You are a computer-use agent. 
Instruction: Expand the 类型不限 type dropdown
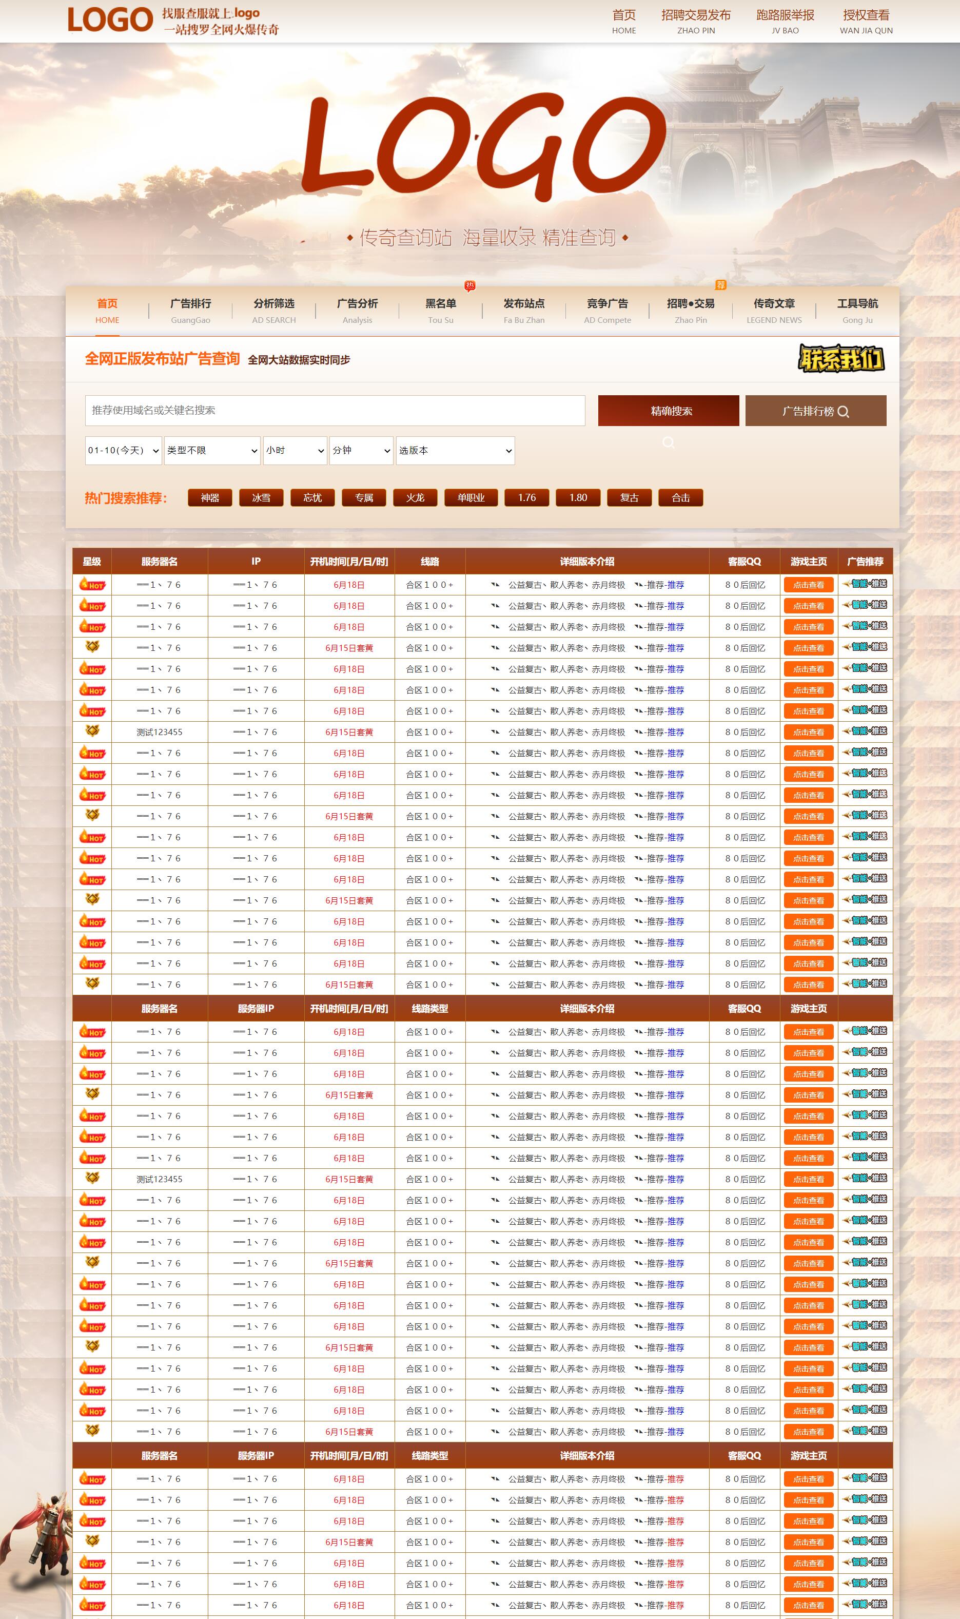(211, 450)
